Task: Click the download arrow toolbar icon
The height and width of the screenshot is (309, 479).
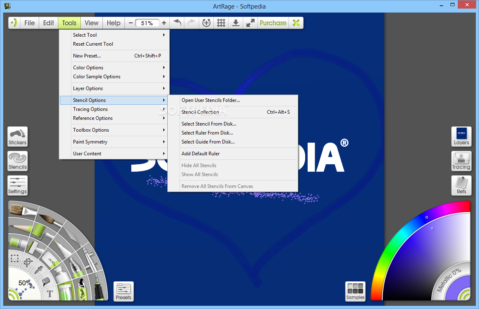Action: (236, 22)
